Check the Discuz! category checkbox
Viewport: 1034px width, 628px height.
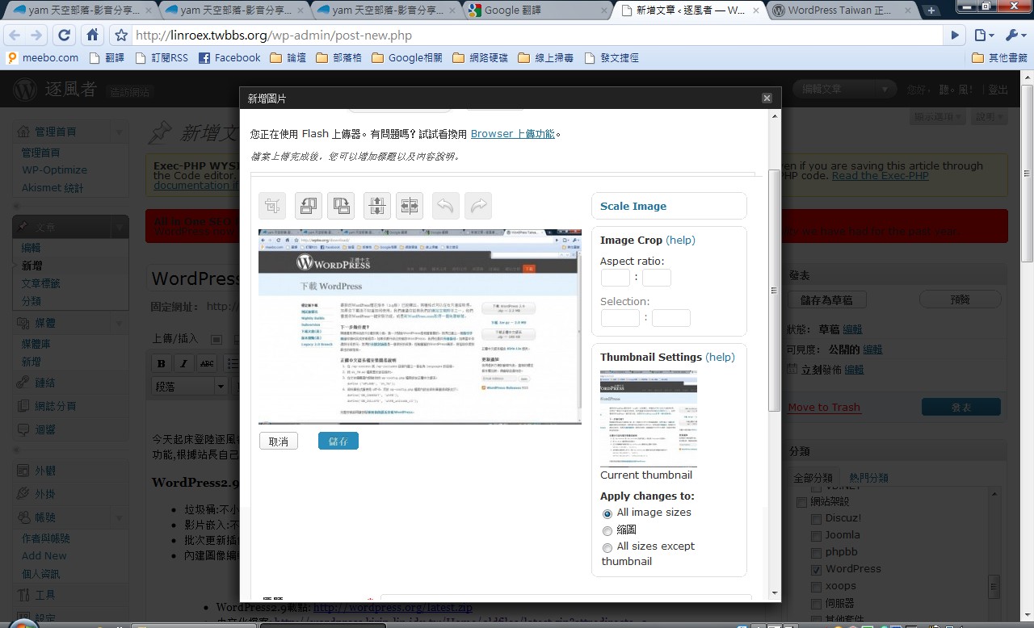[816, 519]
